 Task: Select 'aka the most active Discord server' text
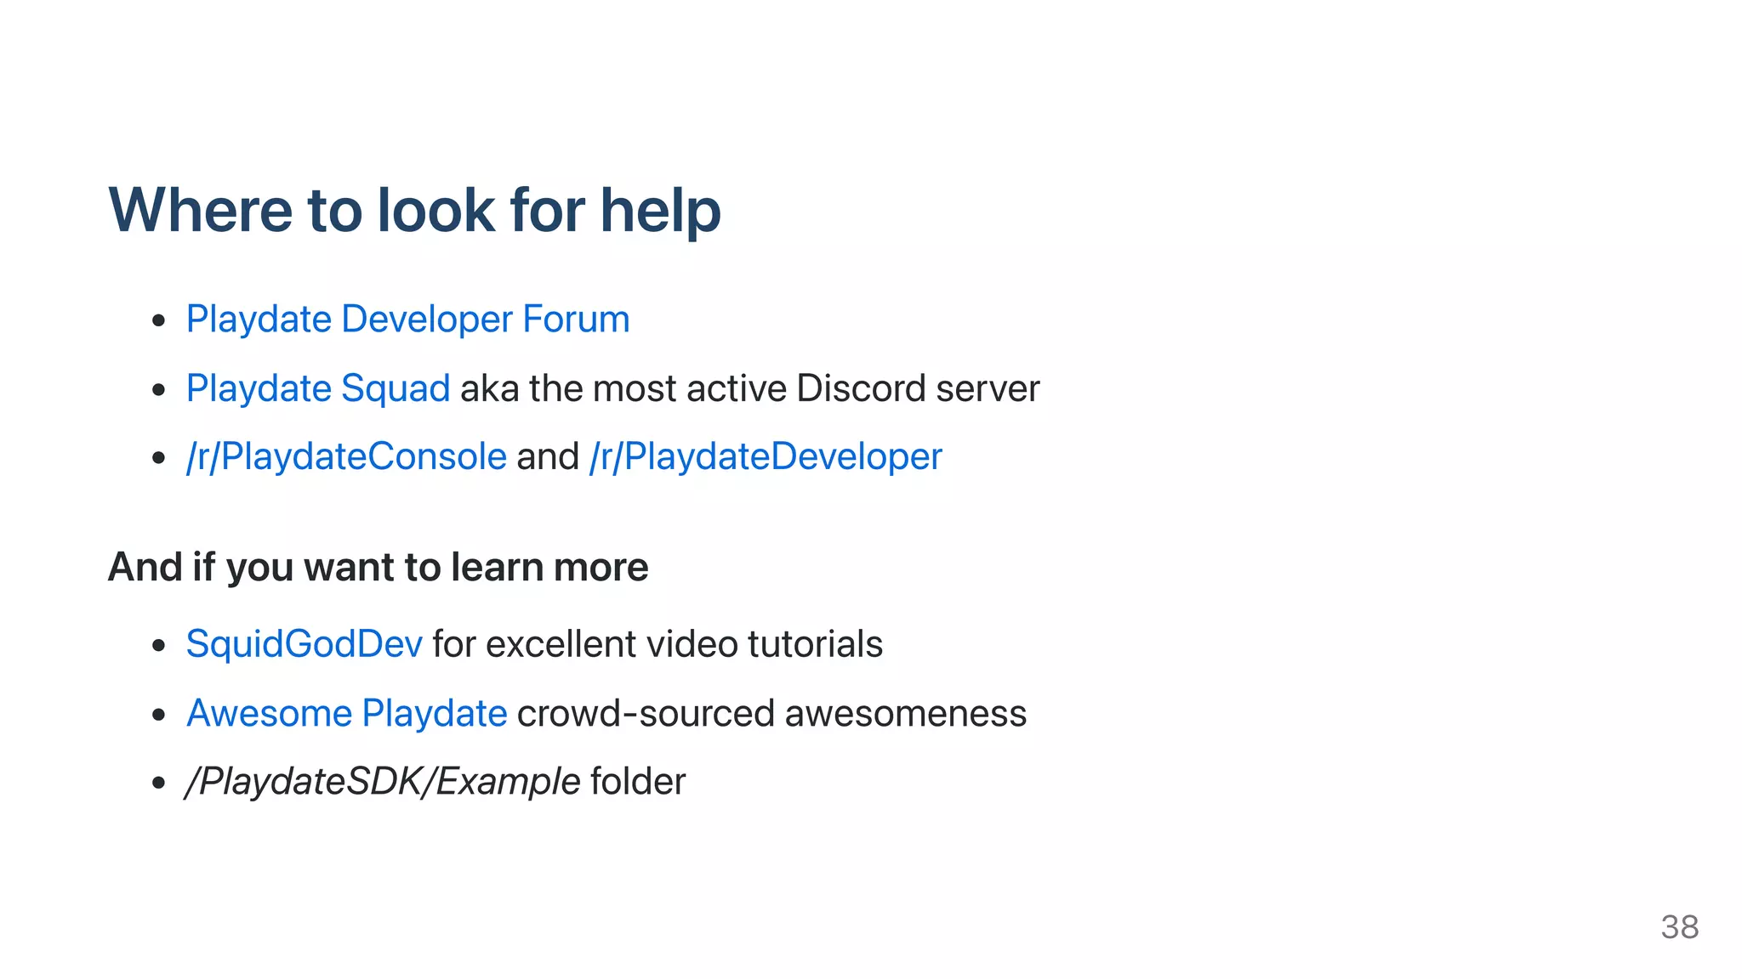coord(749,389)
